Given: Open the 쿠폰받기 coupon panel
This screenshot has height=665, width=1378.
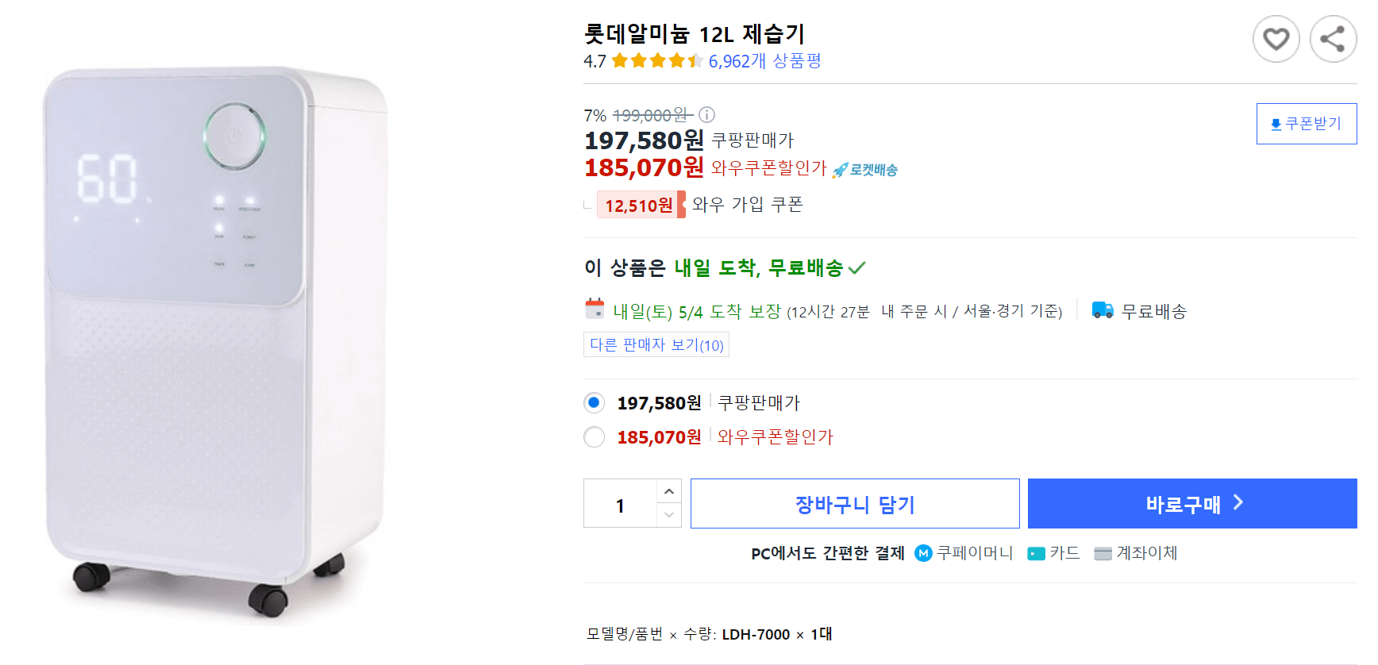Looking at the screenshot, I should point(1307,123).
